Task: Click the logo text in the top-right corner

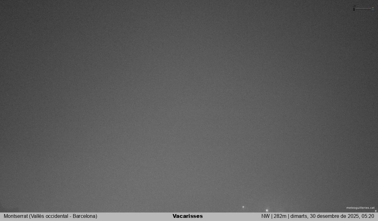Action: pyautogui.click(x=363, y=8)
